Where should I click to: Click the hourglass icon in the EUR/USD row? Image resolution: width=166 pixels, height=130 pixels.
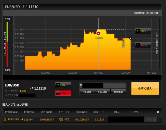pos(5,119)
